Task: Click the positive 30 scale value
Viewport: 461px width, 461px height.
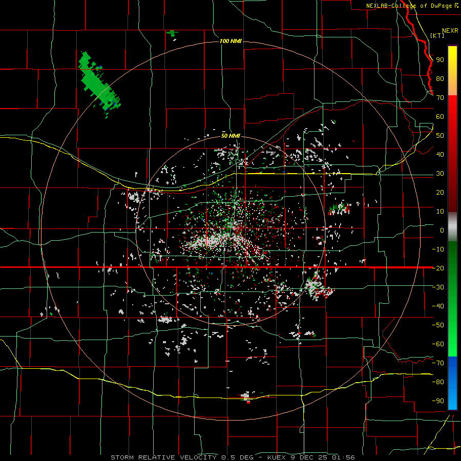Action: [x=440, y=174]
